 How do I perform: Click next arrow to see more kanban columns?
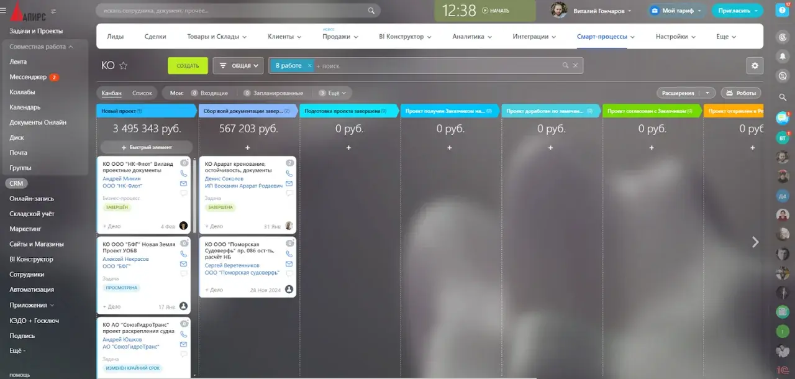point(755,242)
